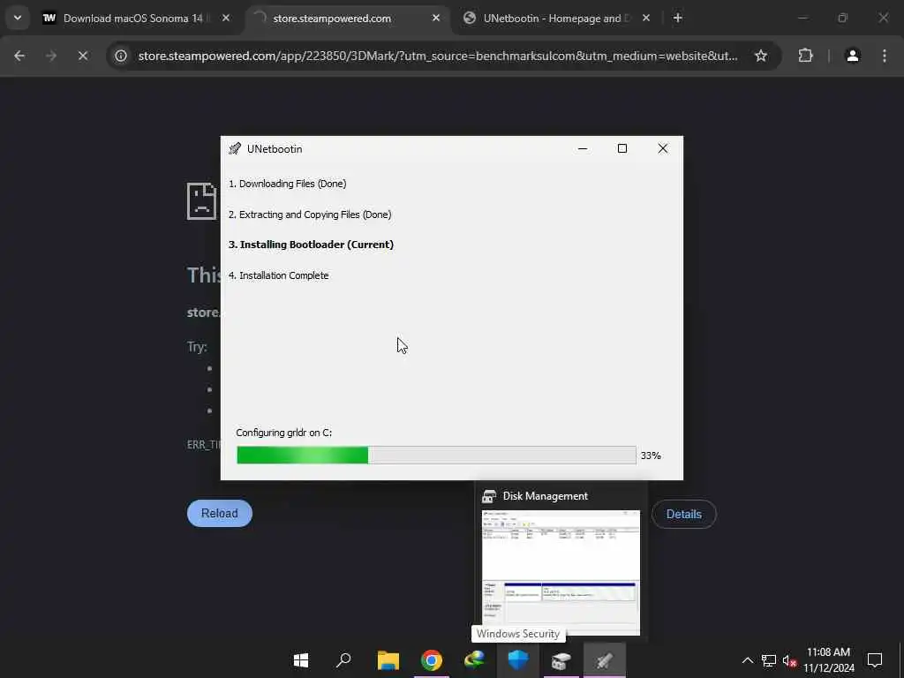Click the sad page error icon
The width and height of the screenshot is (904, 678).
(202, 201)
